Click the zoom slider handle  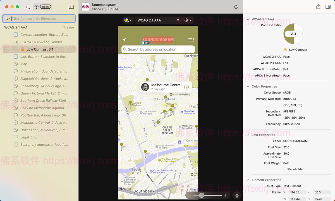click(x=202, y=195)
